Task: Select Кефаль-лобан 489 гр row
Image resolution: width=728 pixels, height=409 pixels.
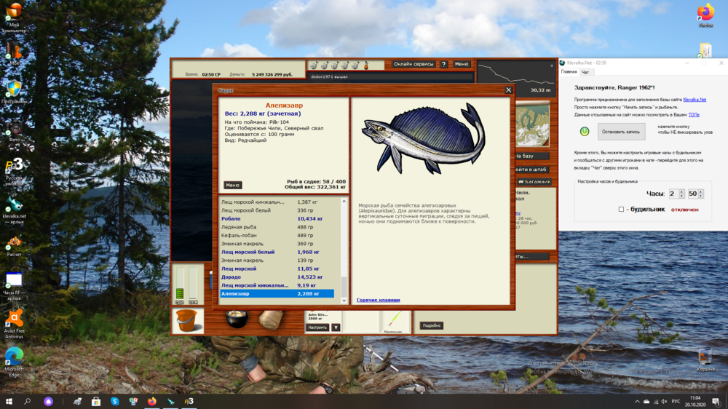Action: [277, 235]
